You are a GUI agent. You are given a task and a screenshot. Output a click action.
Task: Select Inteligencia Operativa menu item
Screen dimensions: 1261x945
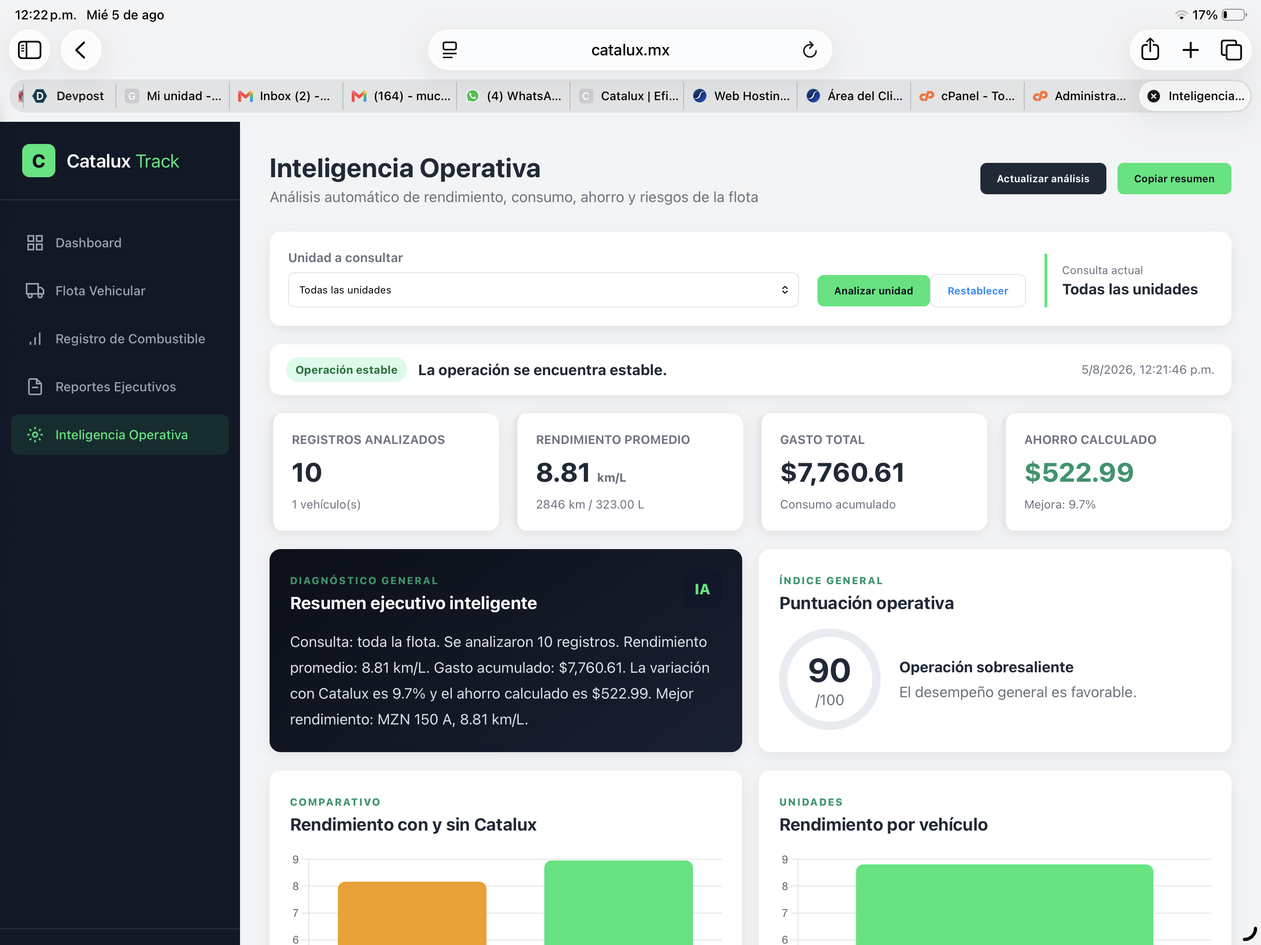120,435
